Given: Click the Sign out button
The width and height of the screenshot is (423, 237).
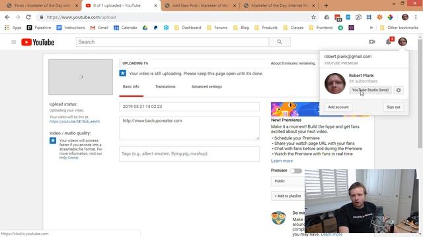Looking at the screenshot, I should (393, 107).
